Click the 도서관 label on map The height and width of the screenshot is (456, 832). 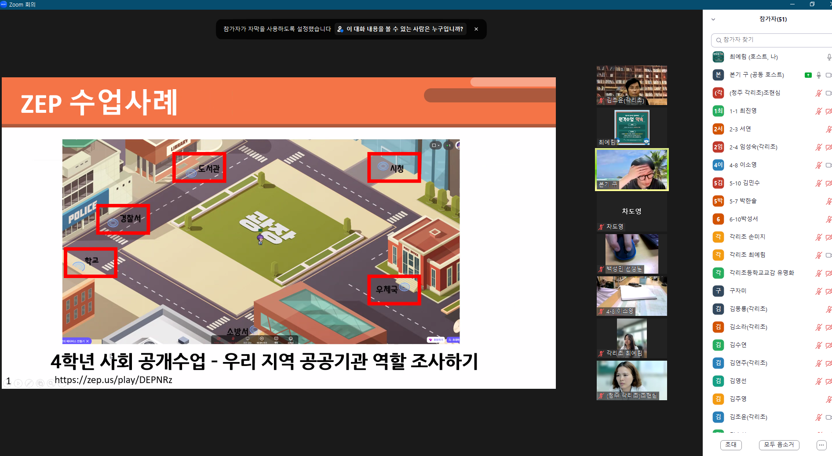click(x=208, y=168)
